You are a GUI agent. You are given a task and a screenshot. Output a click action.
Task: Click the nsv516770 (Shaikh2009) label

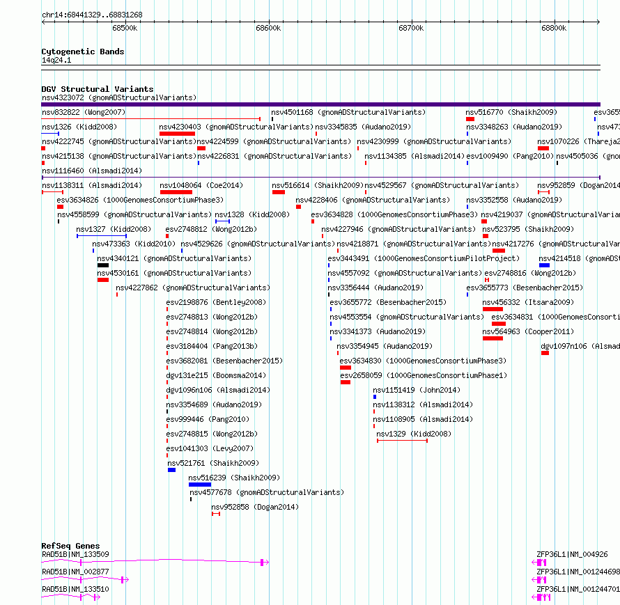point(511,112)
